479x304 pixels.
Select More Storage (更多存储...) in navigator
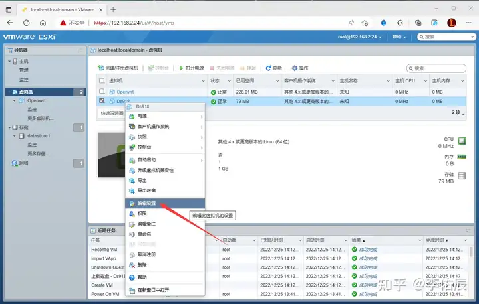point(38,154)
